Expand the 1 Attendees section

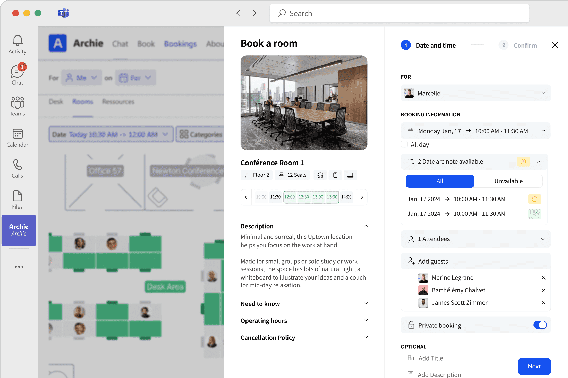(x=543, y=239)
